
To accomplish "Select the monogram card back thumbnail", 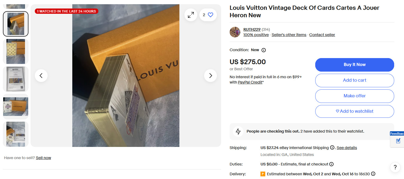I will click(16, 51).
